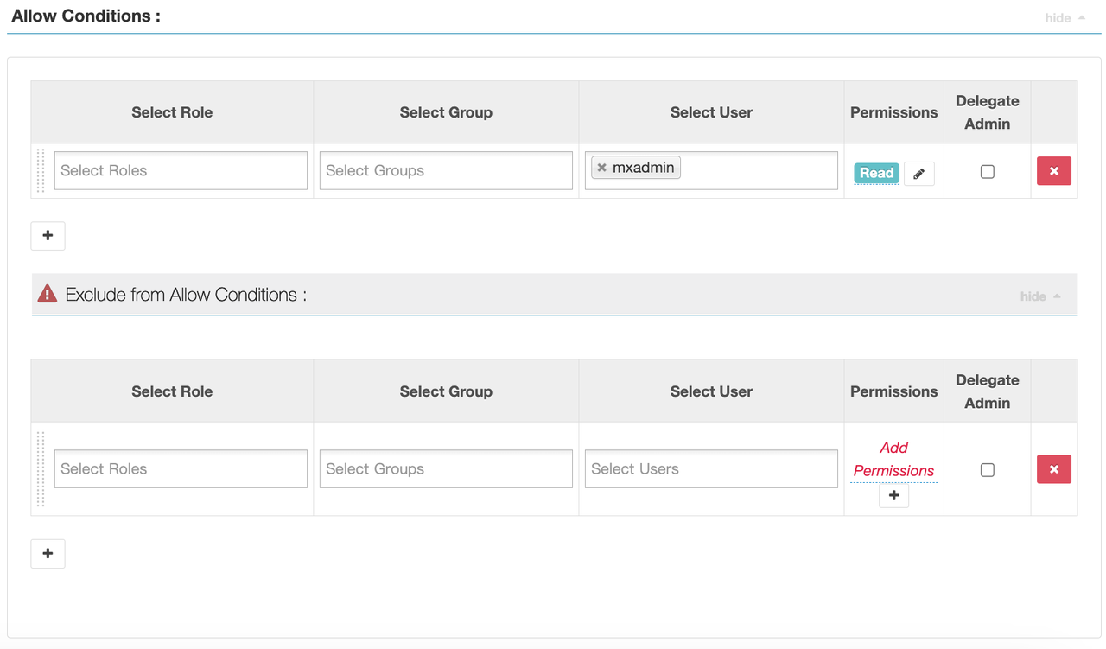
Task: Delete the Exclude from Allow Conditions row
Action: (x=1054, y=469)
